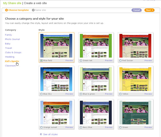This screenshot has height=137, width=161.
Task: Pick the Navy blue radio button
Action: [81, 127]
